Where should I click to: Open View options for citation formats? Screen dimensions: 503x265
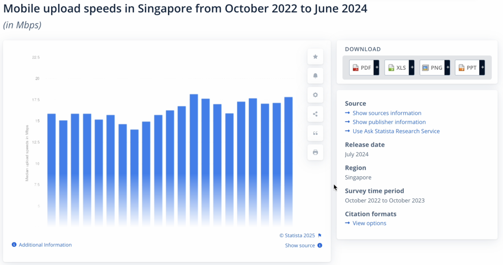coord(369,223)
